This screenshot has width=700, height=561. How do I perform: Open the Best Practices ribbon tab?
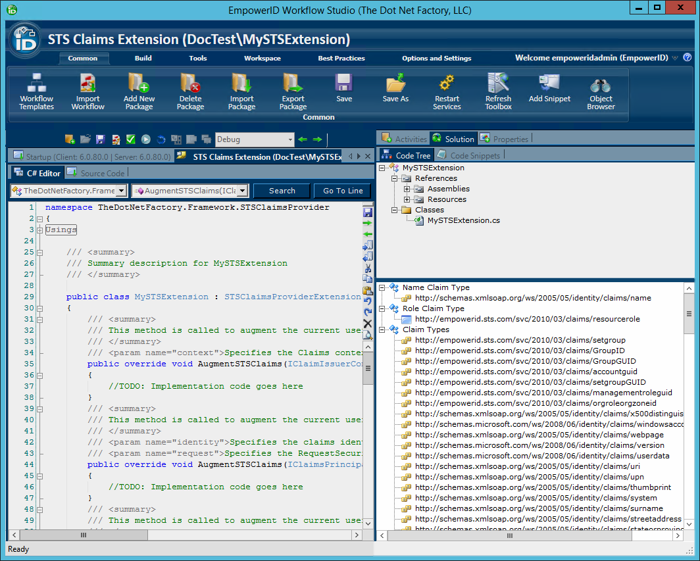point(341,58)
